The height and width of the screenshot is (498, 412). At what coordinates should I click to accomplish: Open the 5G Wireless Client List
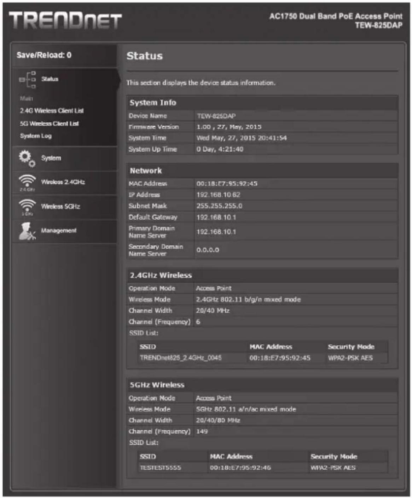(49, 123)
